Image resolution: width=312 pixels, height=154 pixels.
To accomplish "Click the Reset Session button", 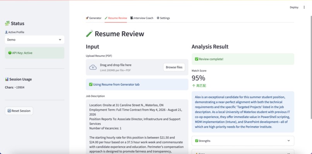I will point(19,111).
